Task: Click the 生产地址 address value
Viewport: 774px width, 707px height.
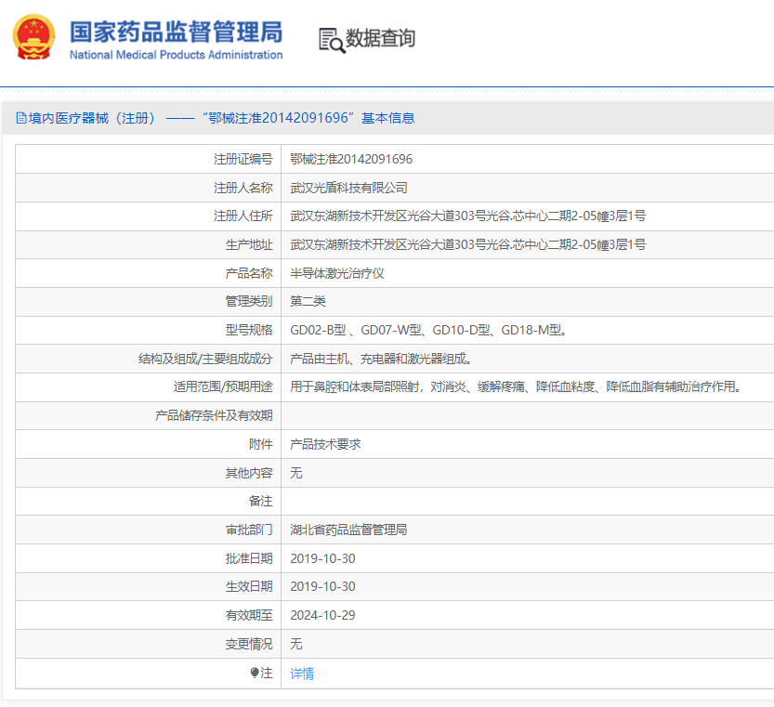Action: click(x=468, y=244)
